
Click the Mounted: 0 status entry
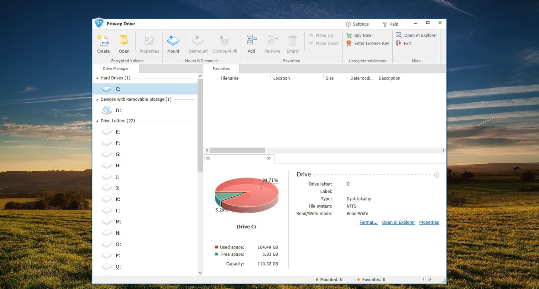pos(329,280)
